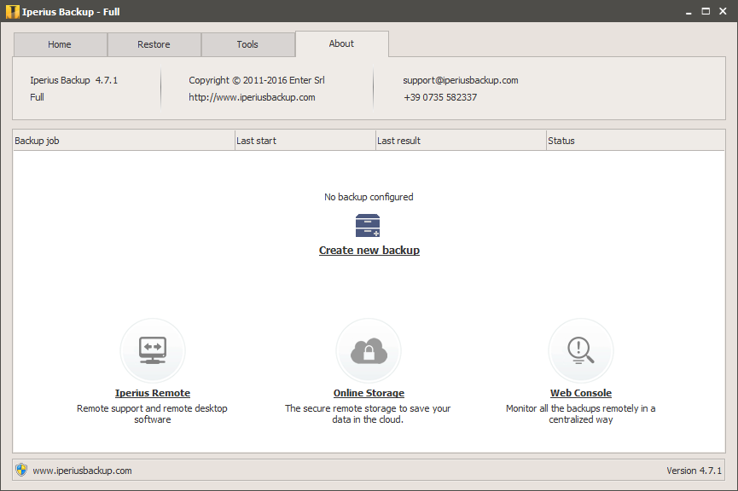Screen dimensions: 738x491
Task: Click 'Monitor all the backups remotely' description
Action: click(581, 414)
